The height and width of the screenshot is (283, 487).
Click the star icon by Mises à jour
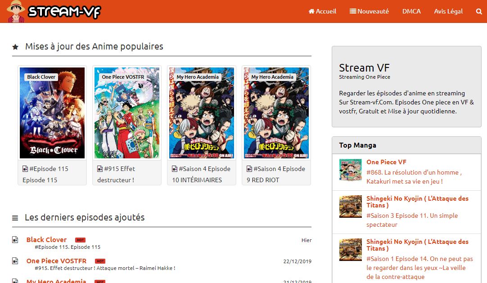(x=15, y=47)
